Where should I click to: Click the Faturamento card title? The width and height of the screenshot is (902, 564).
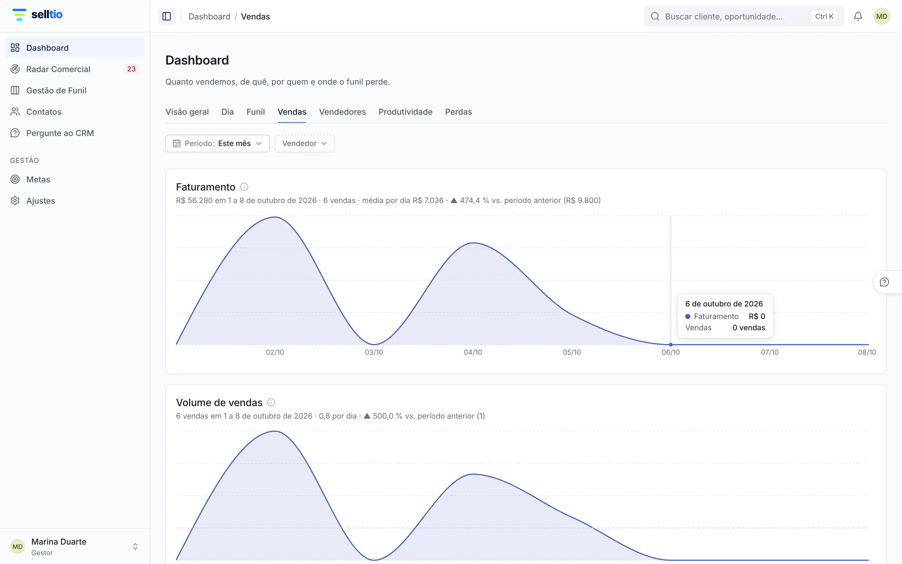point(206,187)
